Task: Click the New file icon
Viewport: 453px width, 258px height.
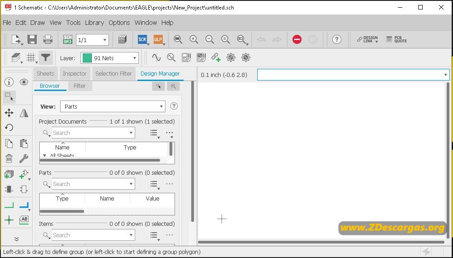Action: tap(16, 39)
